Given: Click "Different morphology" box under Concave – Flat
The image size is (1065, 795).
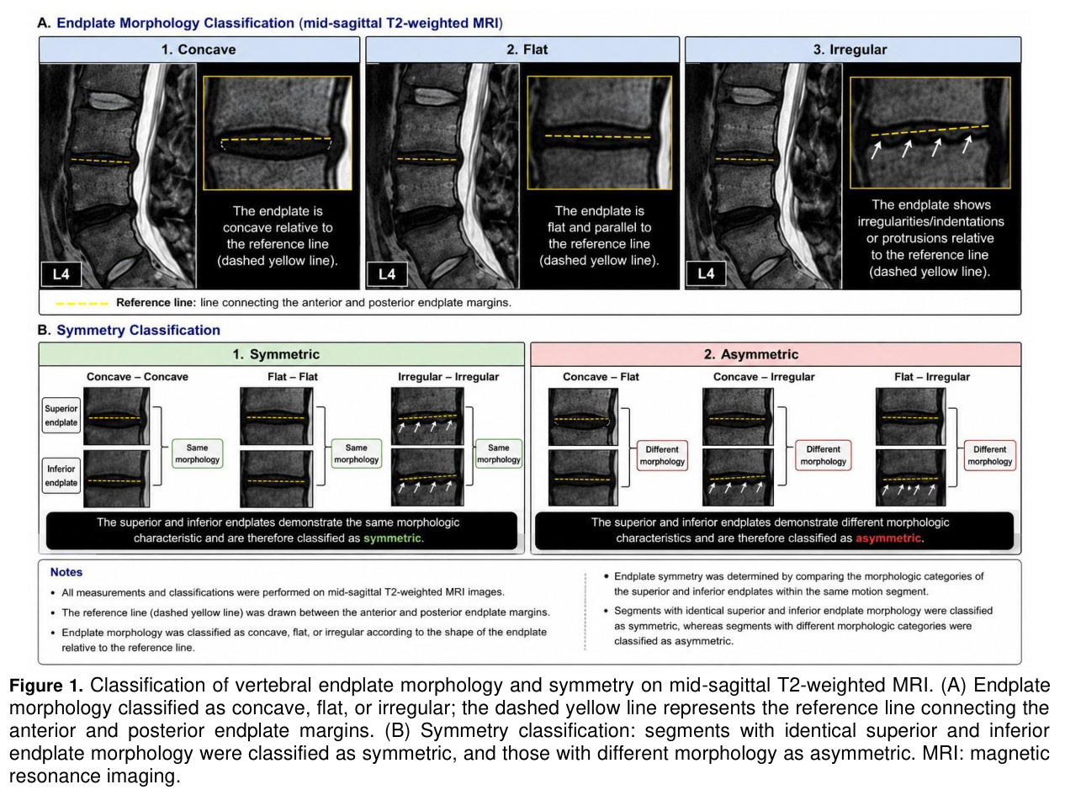Looking at the screenshot, I should [662, 455].
